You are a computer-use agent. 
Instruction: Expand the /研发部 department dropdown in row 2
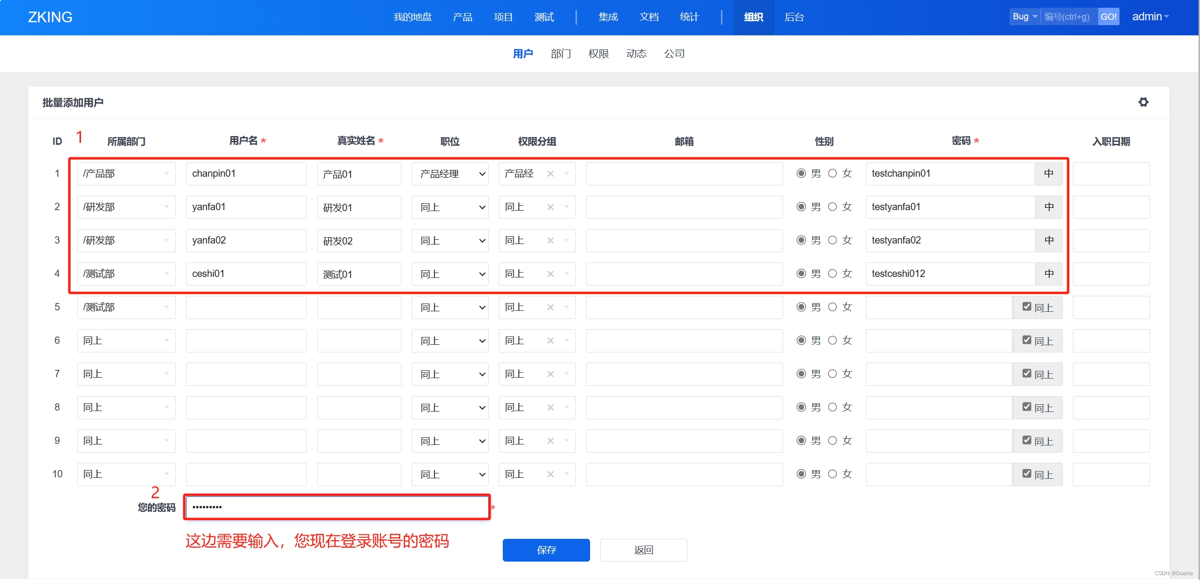[x=126, y=207]
